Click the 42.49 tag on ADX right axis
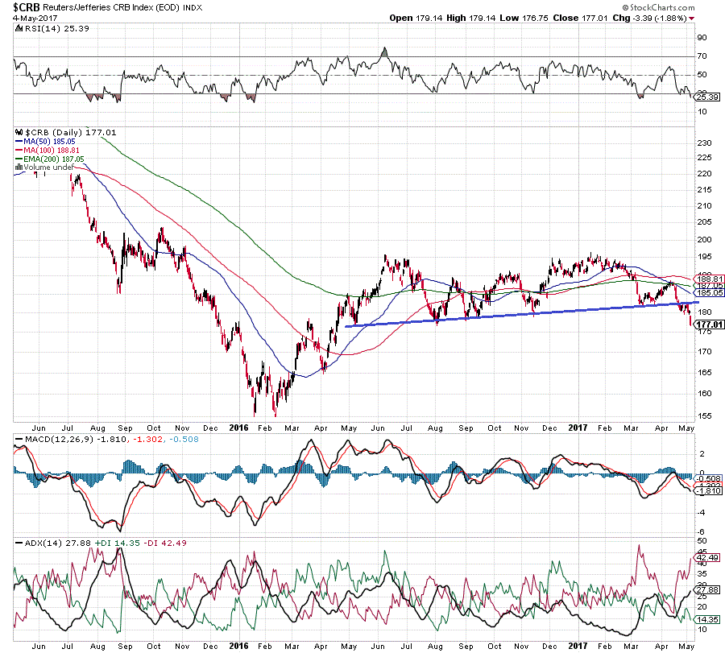 (707, 557)
